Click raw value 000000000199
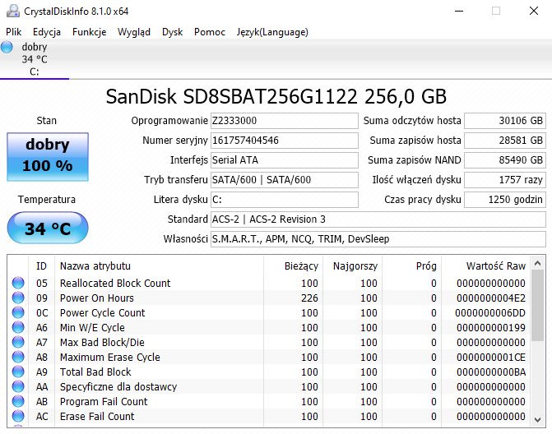The width and height of the screenshot is (552, 434). tap(491, 327)
